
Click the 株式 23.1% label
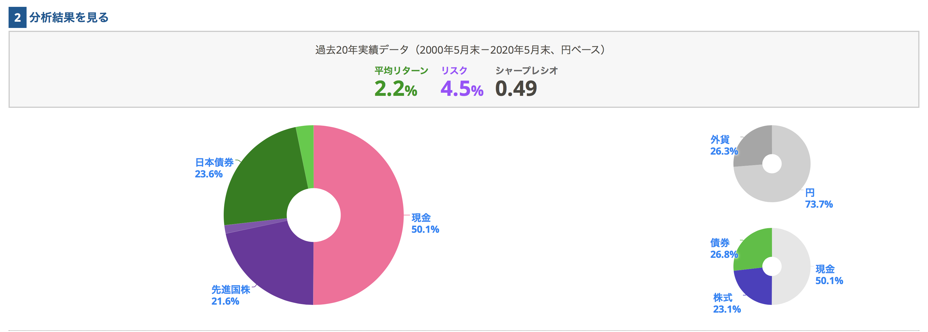[727, 303]
